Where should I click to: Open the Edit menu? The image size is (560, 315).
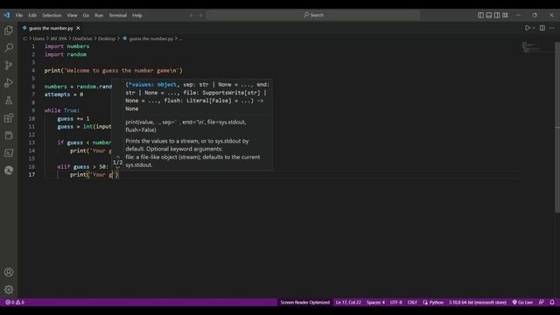[32, 16]
